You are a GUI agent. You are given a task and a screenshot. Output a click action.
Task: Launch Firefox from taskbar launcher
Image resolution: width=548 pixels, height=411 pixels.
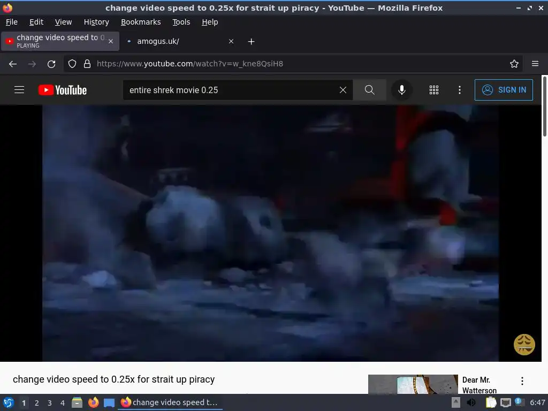(x=93, y=402)
